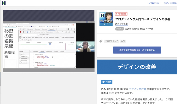Viewport: 177px width, 104px height.
Task: Open network search magnifier icon
Action: tap(31, 32)
